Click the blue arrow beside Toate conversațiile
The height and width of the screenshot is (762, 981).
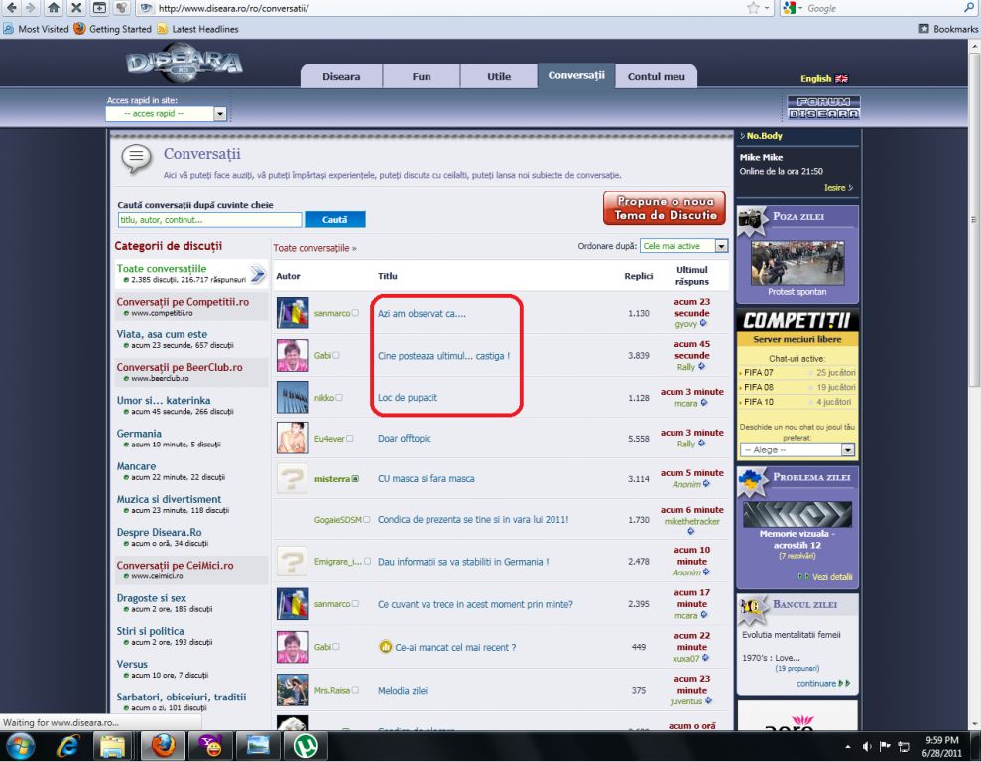(x=258, y=274)
